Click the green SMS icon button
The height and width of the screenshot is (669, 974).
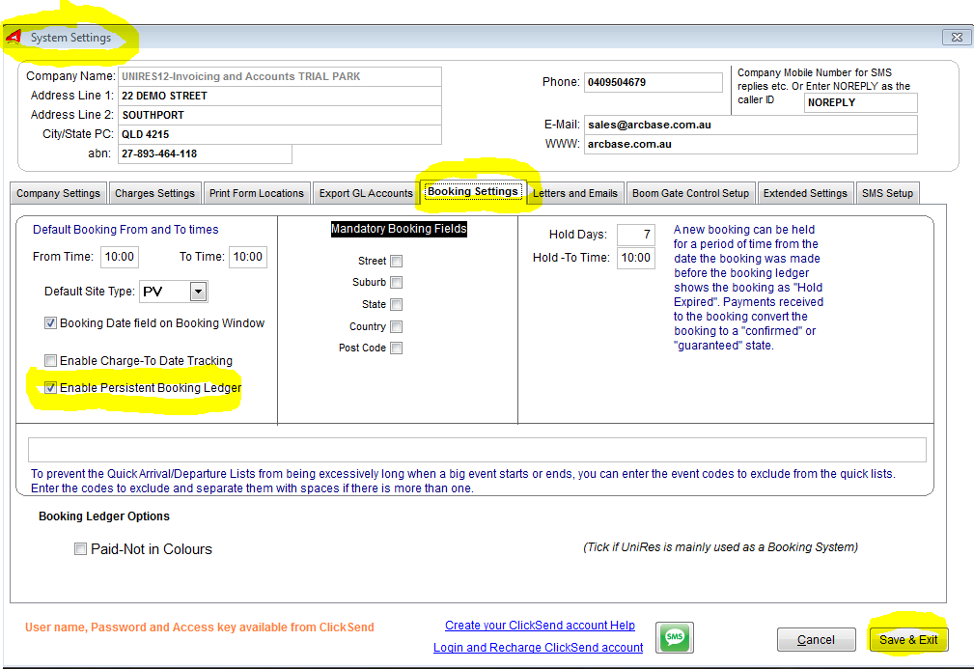tap(675, 637)
